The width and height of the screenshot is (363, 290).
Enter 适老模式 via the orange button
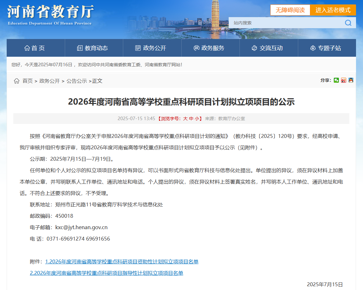click(333, 10)
